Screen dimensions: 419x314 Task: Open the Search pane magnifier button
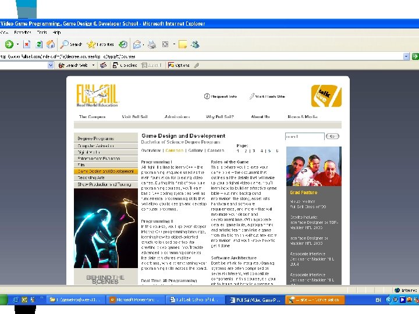pos(71,44)
